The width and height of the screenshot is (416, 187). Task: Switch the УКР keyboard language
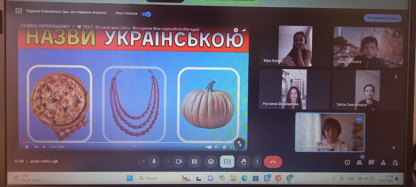[351, 179]
